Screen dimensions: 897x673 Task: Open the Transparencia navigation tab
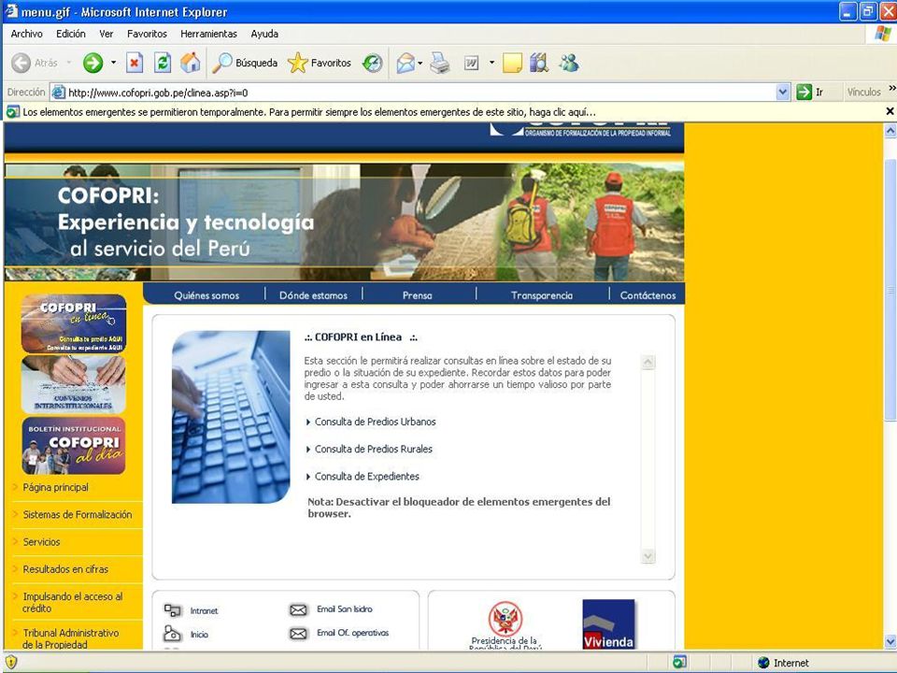coord(542,295)
